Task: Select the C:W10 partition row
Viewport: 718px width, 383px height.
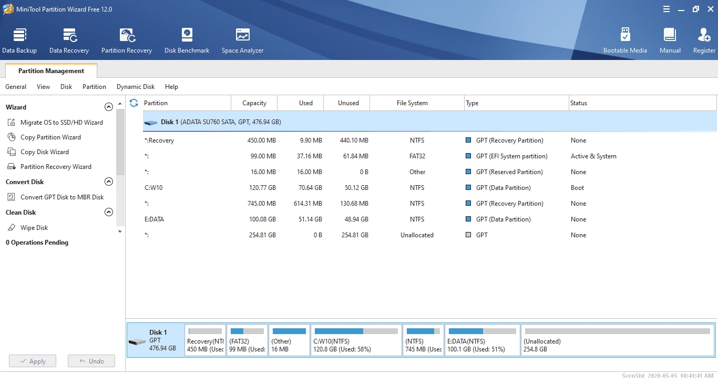Action: pos(429,188)
